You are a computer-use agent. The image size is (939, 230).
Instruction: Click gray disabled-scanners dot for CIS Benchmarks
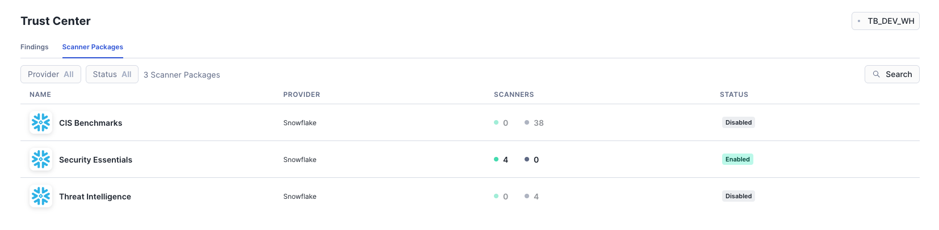527,122
